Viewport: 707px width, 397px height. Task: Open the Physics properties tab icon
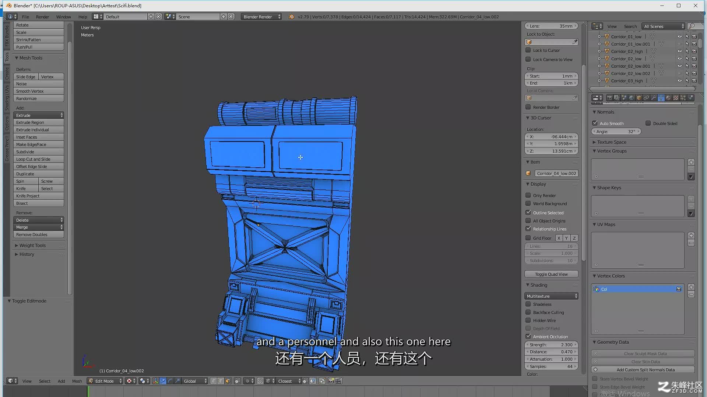pyautogui.click(x=690, y=98)
